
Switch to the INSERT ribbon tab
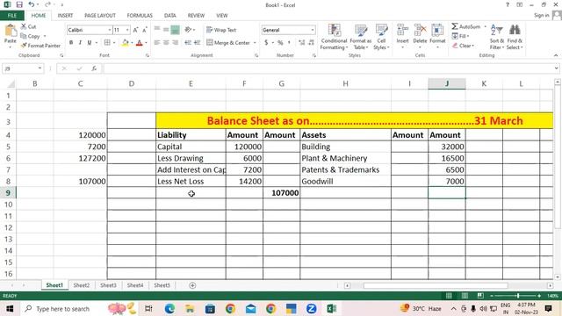pos(65,16)
